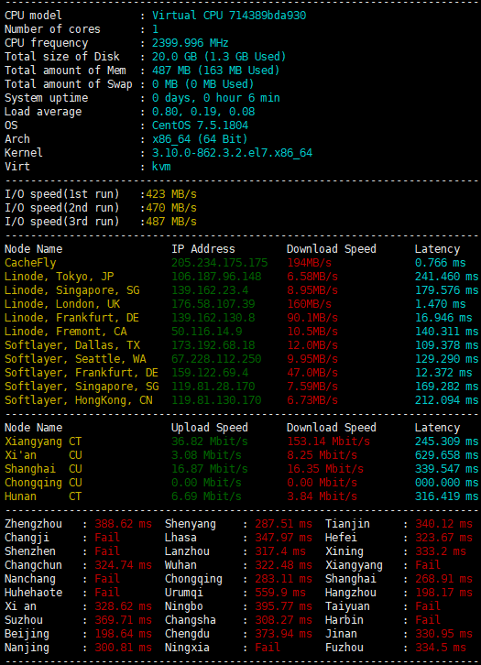Click the first run I/O speed '423 MB/s'

click(x=171, y=194)
